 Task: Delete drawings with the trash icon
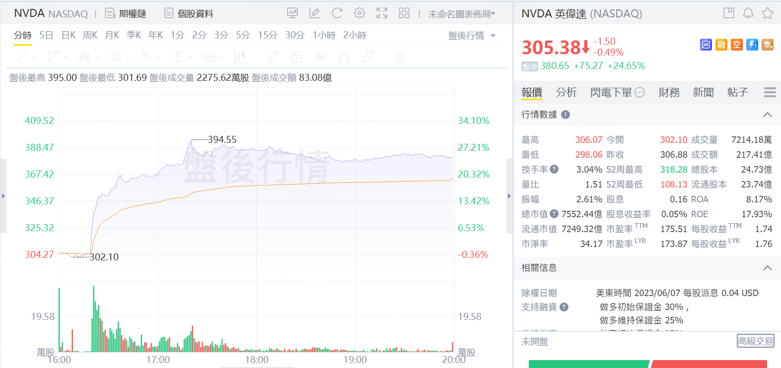pyautogui.click(x=400, y=57)
